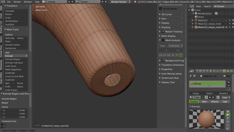Screen dimensions: 234x132
Task: Expand the 3D Cursor panel
Action: tap(160, 14)
